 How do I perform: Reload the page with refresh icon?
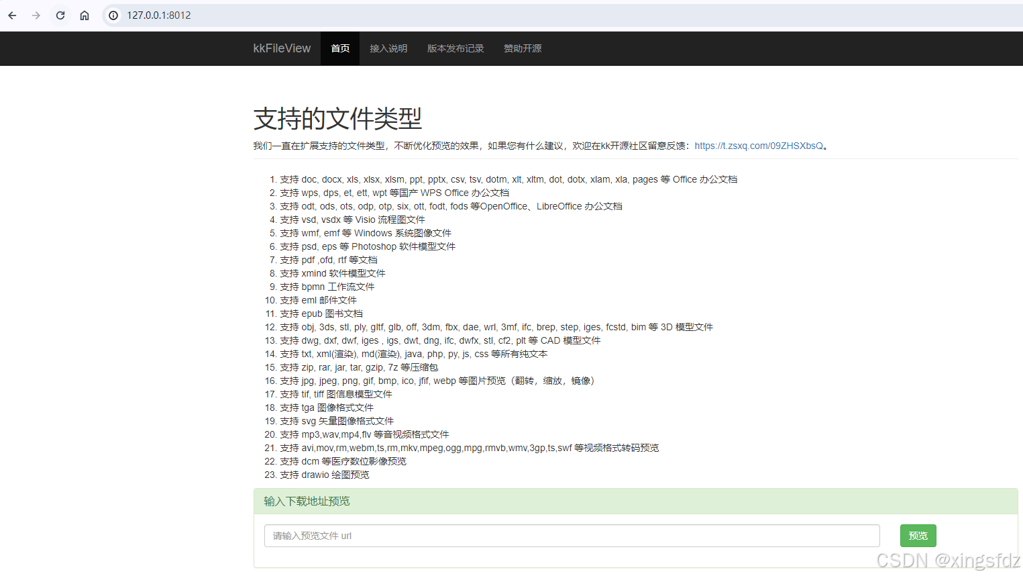pos(60,15)
